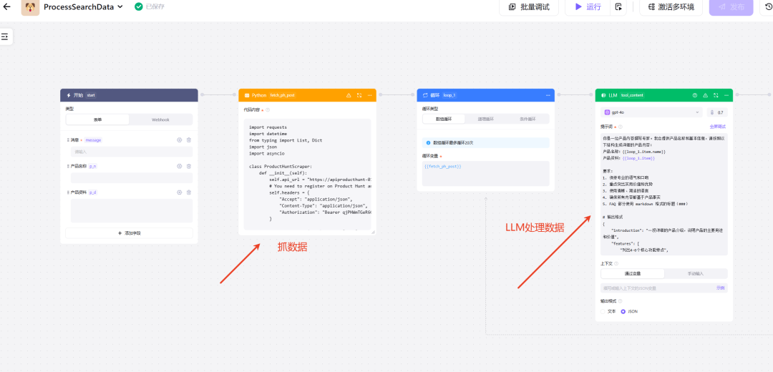Click the drag handle of 产品资料 field
The width and height of the screenshot is (773, 372).
click(x=68, y=192)
